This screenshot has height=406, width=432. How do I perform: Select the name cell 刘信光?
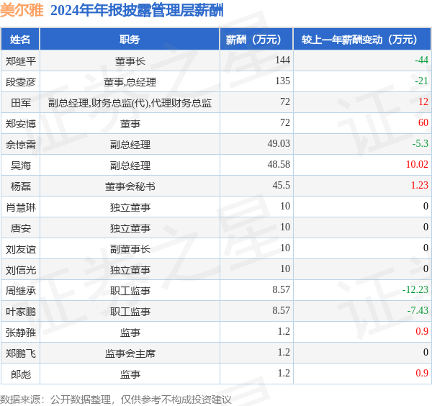[21, 270]
